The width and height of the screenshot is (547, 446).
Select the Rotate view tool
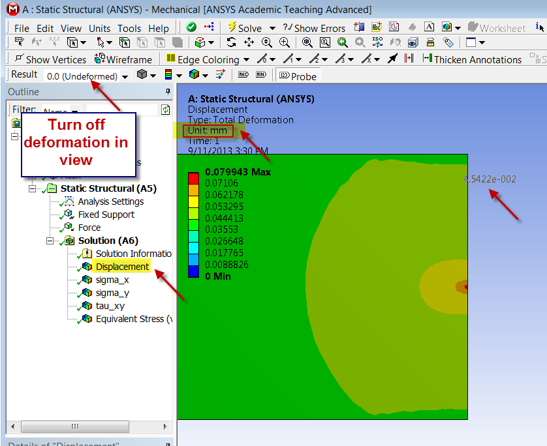pyautogui.click(x=231, y=42)
